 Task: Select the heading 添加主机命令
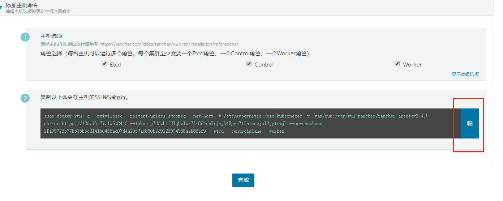(x=22, y=5)
